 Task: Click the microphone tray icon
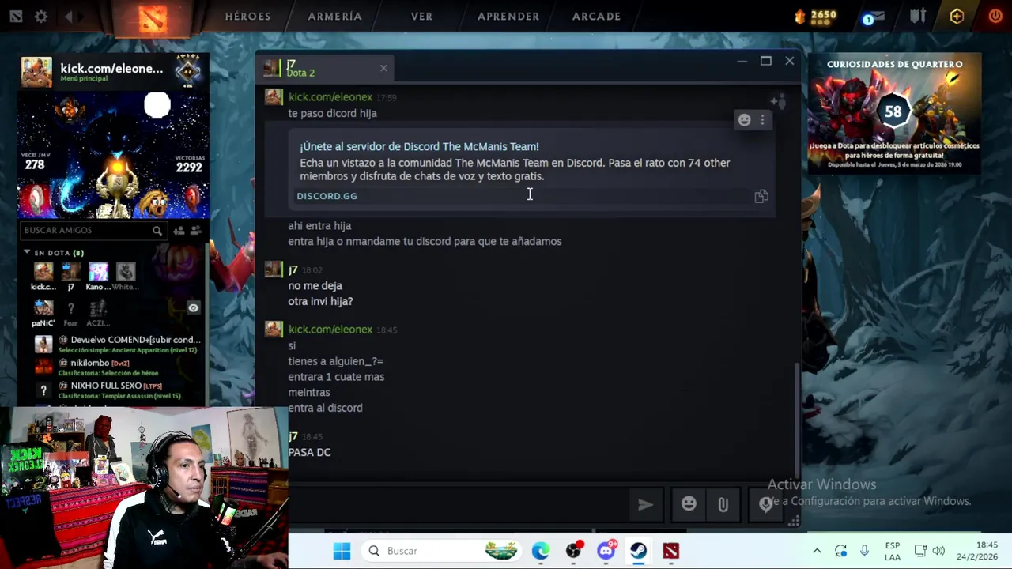coord(864,551)
